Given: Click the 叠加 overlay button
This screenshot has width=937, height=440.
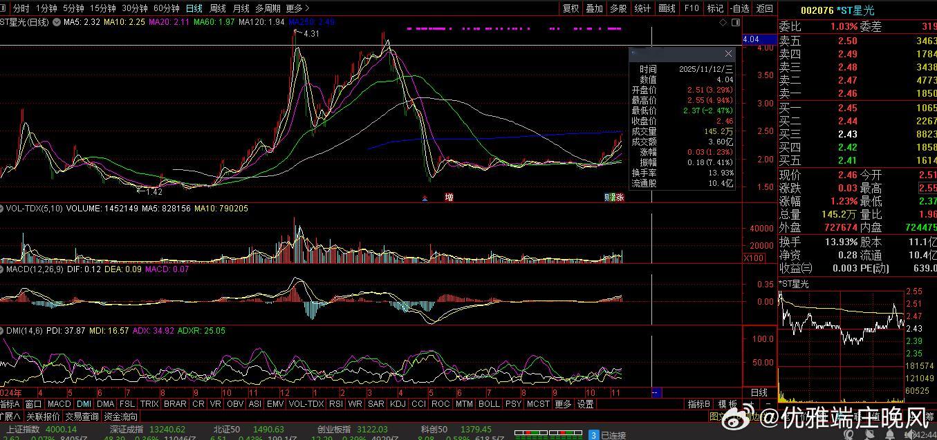Looking at the screenshot, I should pos(594,8).
